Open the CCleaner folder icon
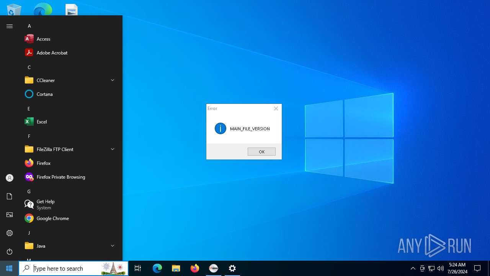 pyautogui.click(x=29, y=80)
